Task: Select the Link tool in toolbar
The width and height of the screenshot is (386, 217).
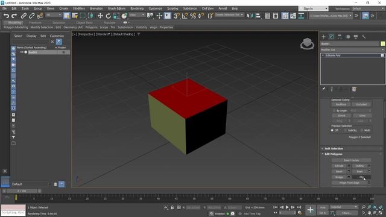Action: tap(24, 16)
